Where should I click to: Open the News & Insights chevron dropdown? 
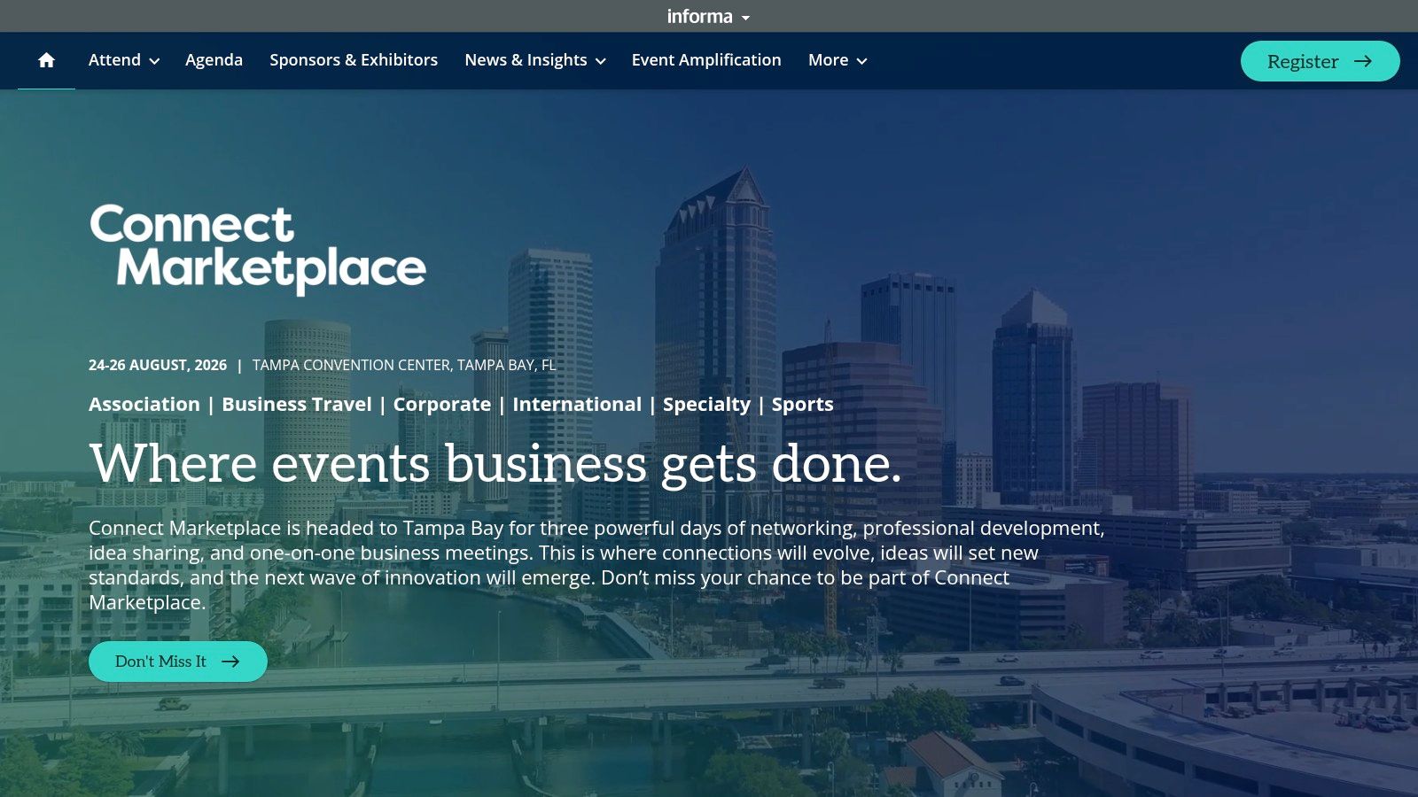tap(600, 61)
